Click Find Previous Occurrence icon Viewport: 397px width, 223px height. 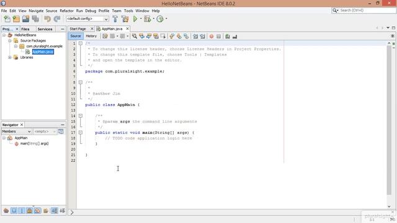(141, 37)
